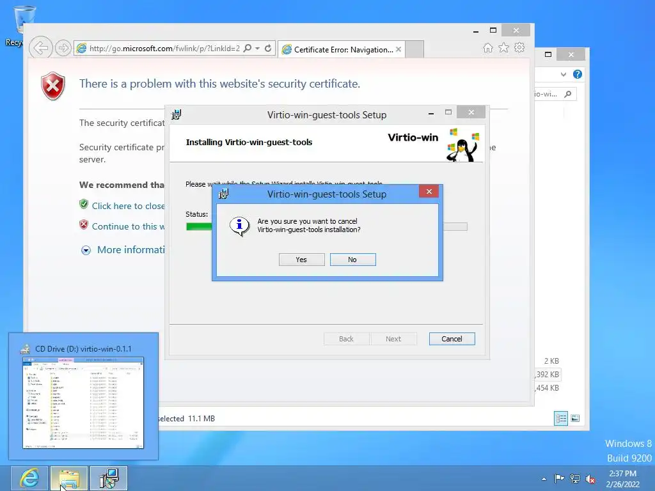
Task: Open the Recycle Bin desktop icon
Action: pyautogui.click(x=24, y=25)
